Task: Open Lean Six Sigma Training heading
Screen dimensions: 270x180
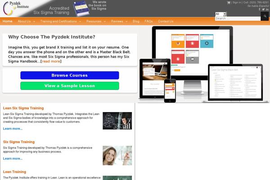Action: point(23,108)
